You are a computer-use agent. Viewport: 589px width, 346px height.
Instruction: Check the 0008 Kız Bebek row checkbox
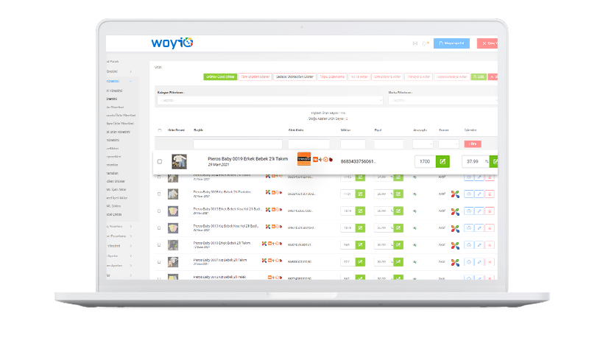tap(159, 194)
